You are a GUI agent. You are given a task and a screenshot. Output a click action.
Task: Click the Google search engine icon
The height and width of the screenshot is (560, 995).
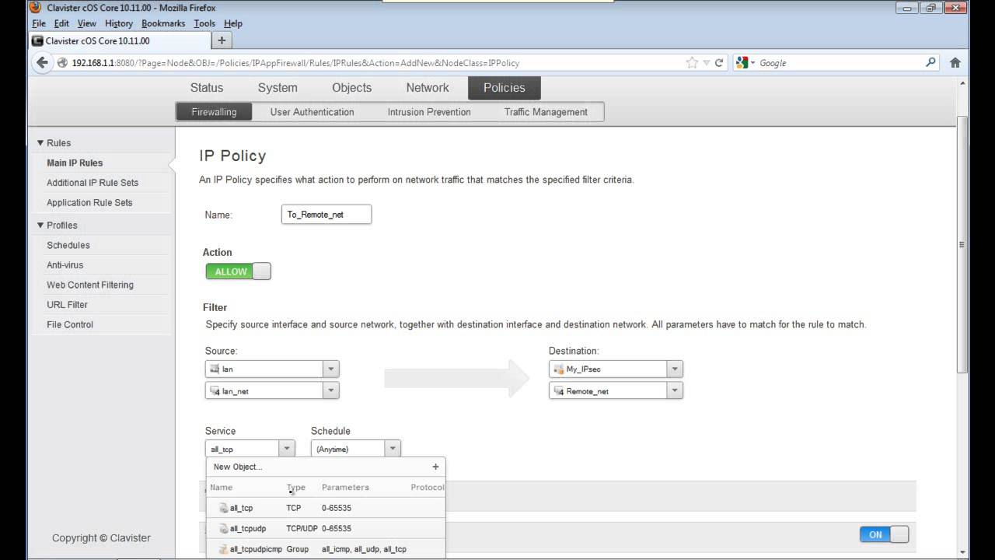pyautogui.click(x=742, y=63)
